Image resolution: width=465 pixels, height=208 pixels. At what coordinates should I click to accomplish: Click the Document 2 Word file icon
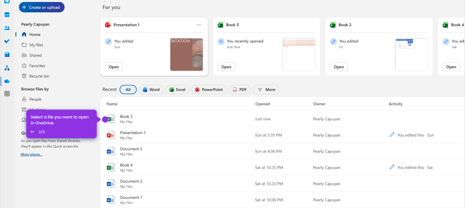111,184
